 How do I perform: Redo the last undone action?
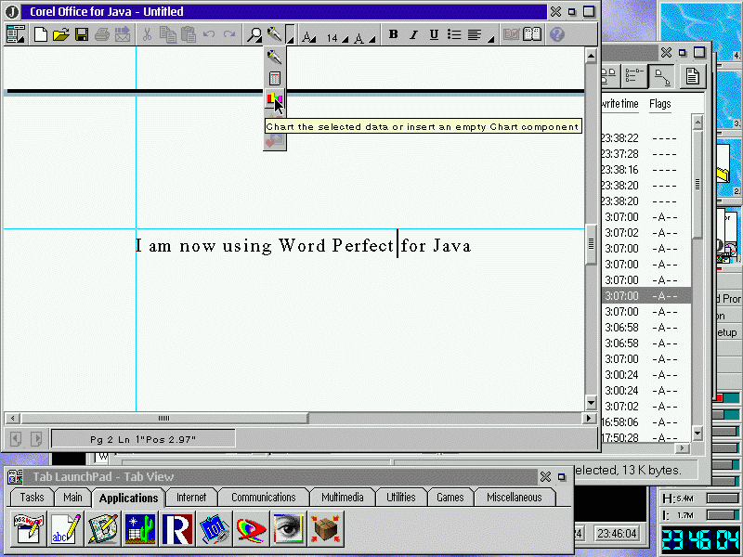[229, 34]
